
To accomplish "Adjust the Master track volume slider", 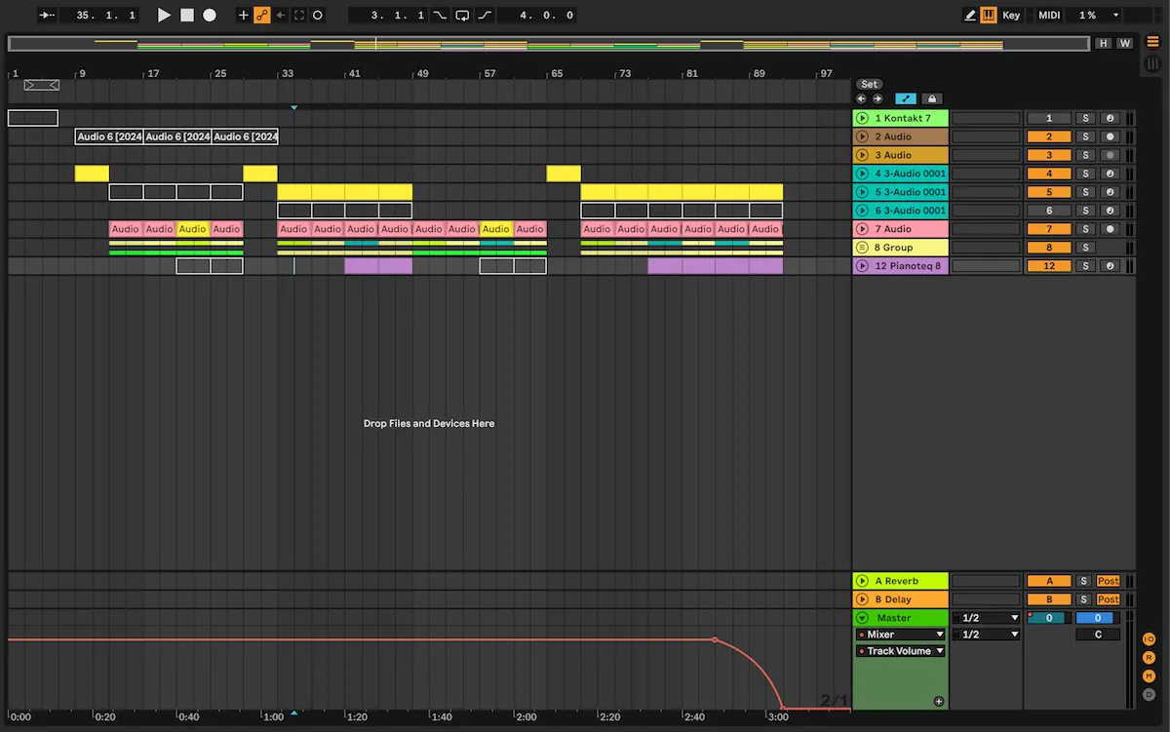I will point(1049,618).
